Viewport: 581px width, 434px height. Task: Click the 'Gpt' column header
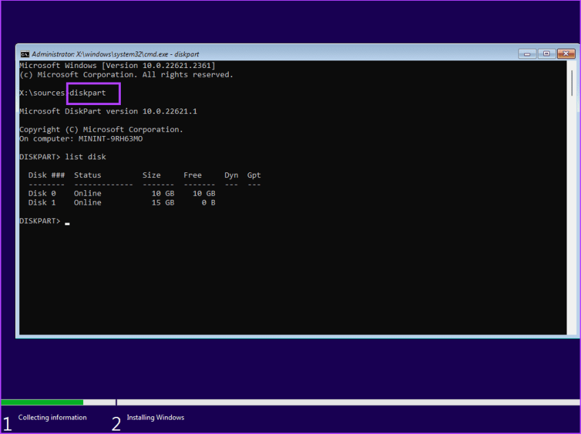[x=254, y=175]
